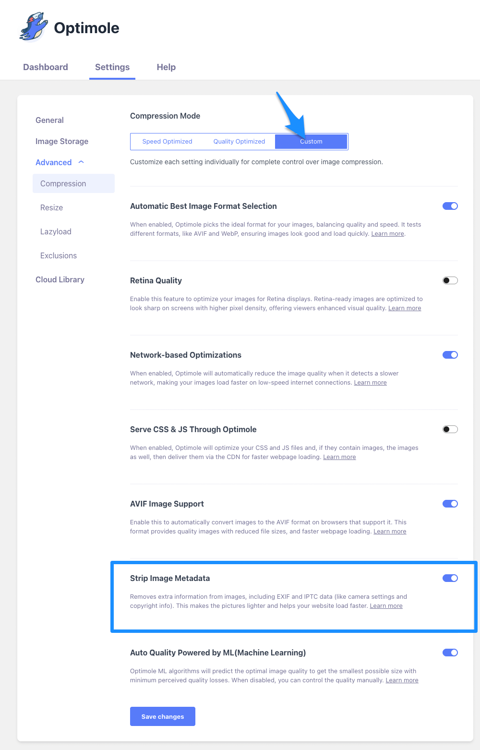The image size is (480, 750).
Task: Disable AVIF Image Support toggle
Action: [x=450, y=504]
